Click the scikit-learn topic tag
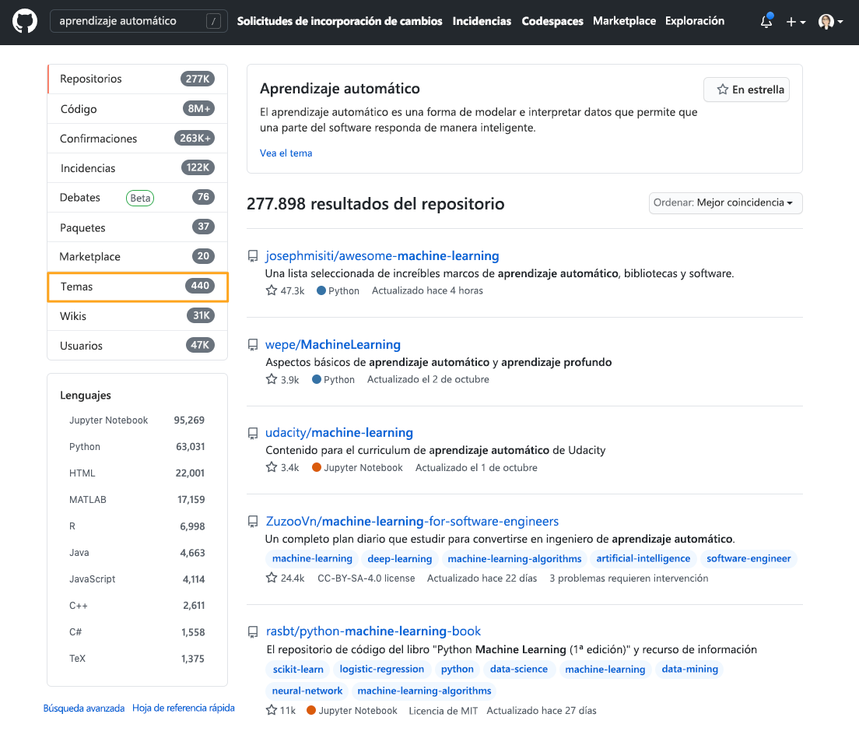Image resolution: width=859 pixels, height=735 pixels. tap(298, 670)
